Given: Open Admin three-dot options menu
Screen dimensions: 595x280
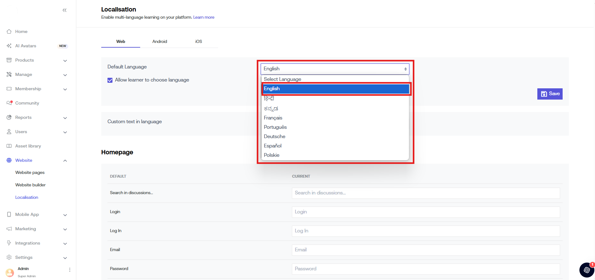Looking at the screenshot, I should point(70,270).
